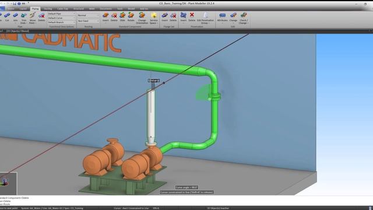Image resolution: width=373 pixels, height=210 pixels.
Task: Click the info icon in quick access toolbar
Action: coord(19,3)
